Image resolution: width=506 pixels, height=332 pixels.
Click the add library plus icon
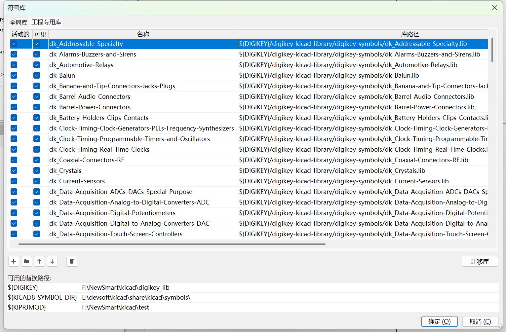(x=14, y=261)
